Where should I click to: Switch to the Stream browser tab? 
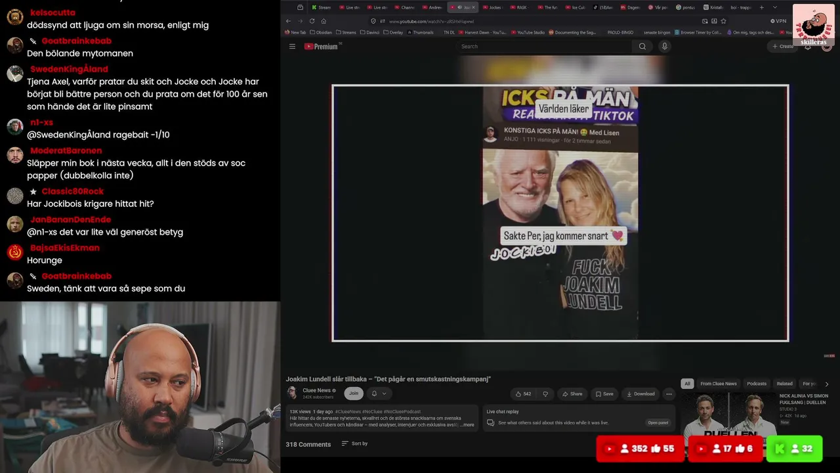tap(322, 7)
